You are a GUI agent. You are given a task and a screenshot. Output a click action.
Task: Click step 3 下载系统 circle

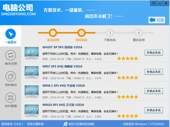pyautogui.click(x=110, y=33)
